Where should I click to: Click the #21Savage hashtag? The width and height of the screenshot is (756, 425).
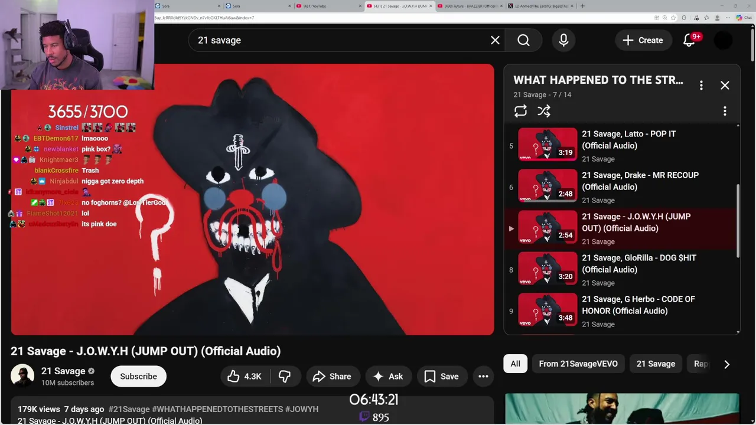pos(129,409)
